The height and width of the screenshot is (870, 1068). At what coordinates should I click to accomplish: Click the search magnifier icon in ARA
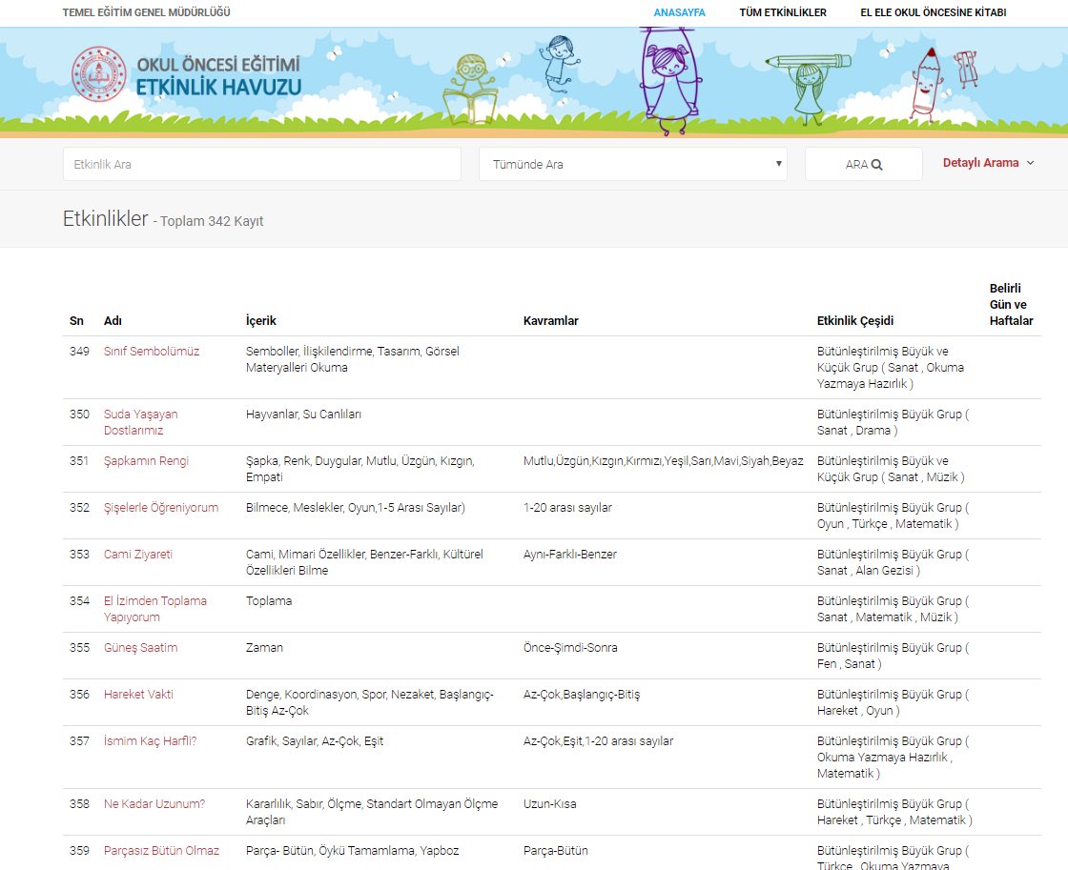[x=876, y=165]
